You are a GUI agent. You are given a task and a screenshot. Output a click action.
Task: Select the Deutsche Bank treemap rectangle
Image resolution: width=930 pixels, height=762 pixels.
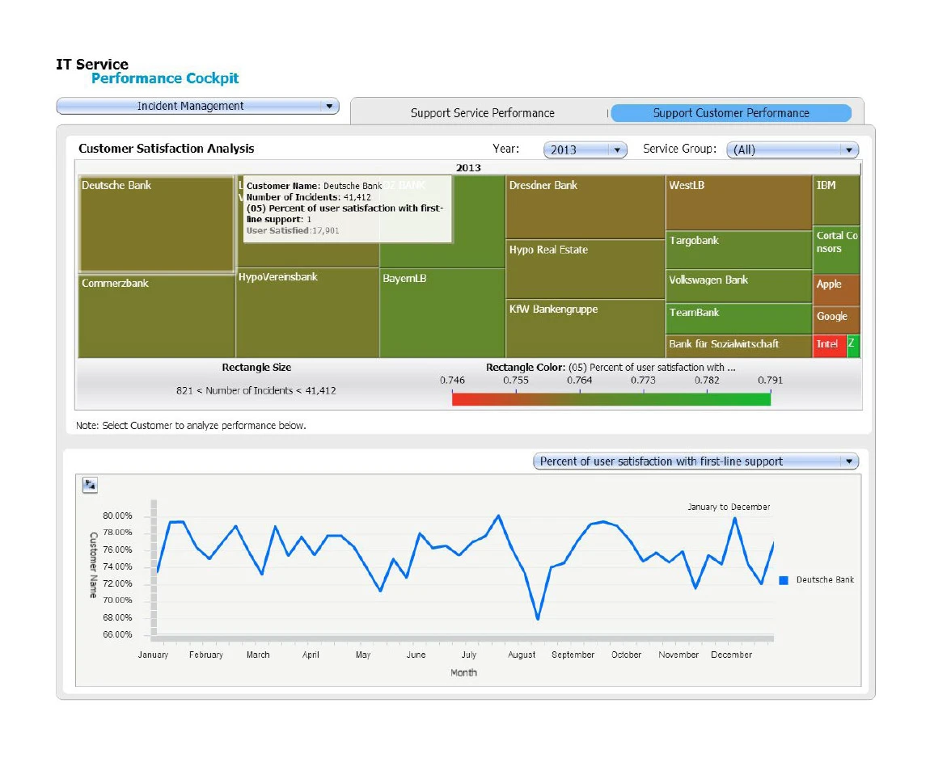pyautogui.click(x=157, y=225)
